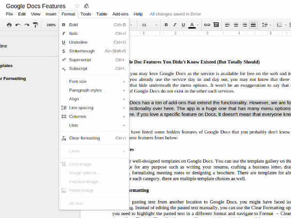Toggle italic using toolbar I button
This screenshot has width=291, height=218.
click(175, 25)
